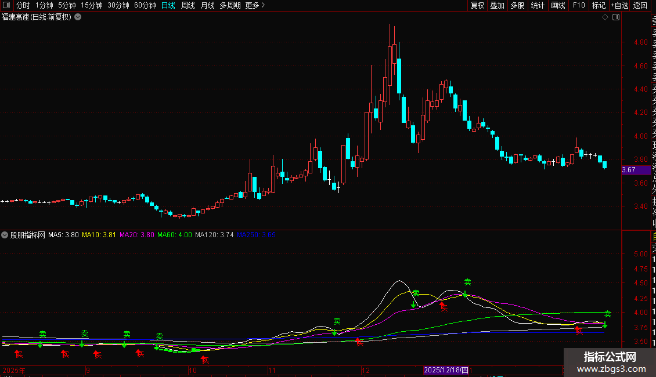Add stock with +自选 button

point(619,5)
